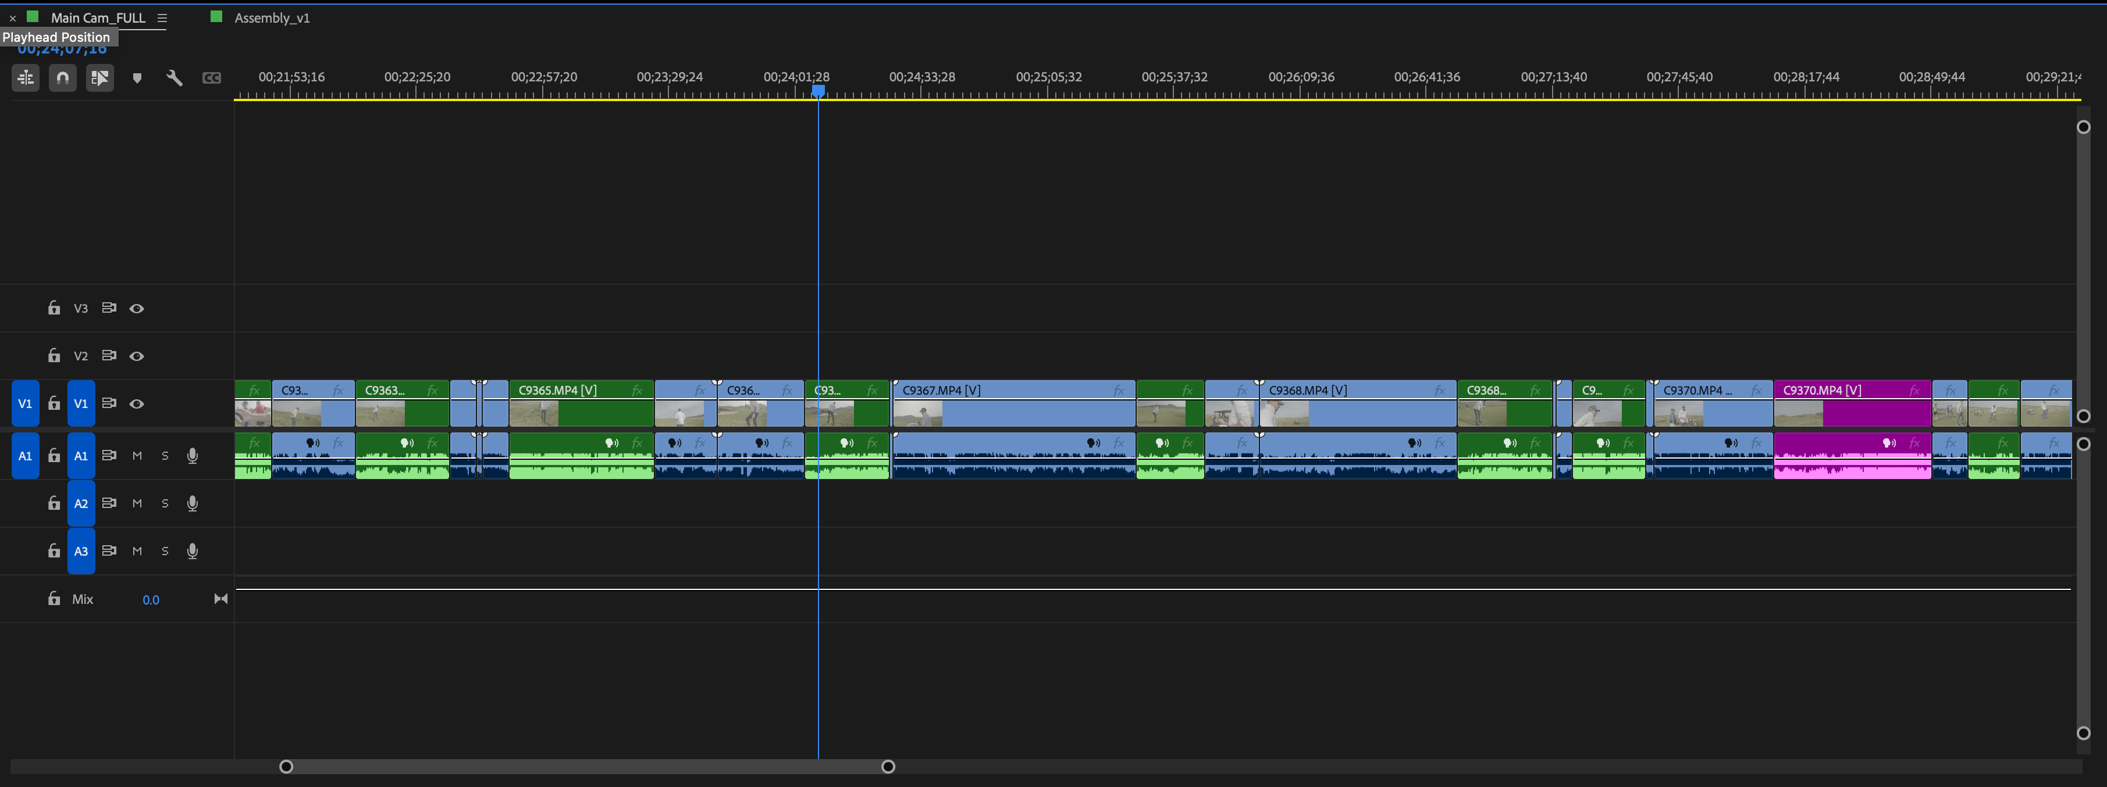
Task: Hide V2 track output with eye icon
Action: 137,356
